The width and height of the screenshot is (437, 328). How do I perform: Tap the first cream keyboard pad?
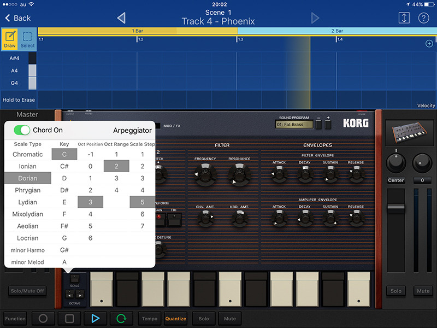pos(102,289)
